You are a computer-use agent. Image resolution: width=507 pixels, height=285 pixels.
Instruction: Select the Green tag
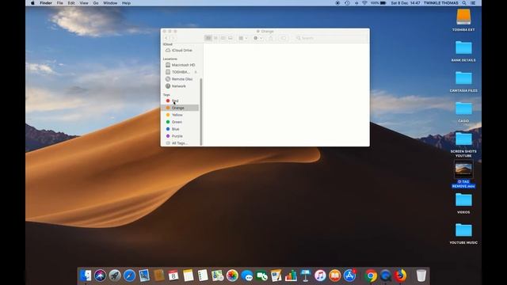181,122
